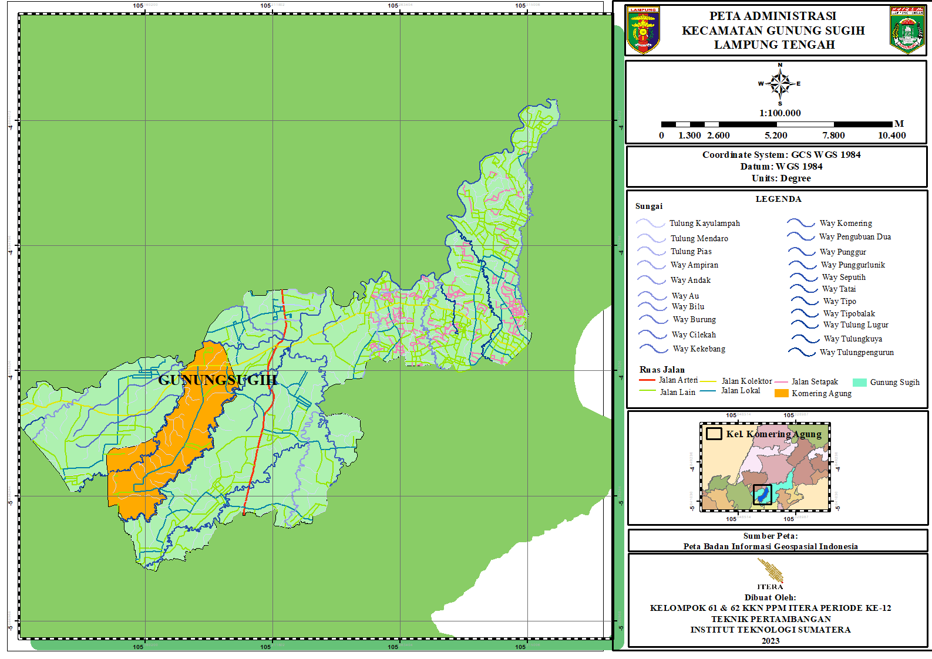Click the Sungai legend heading
The image size is (932, 659).
[648, 206]
